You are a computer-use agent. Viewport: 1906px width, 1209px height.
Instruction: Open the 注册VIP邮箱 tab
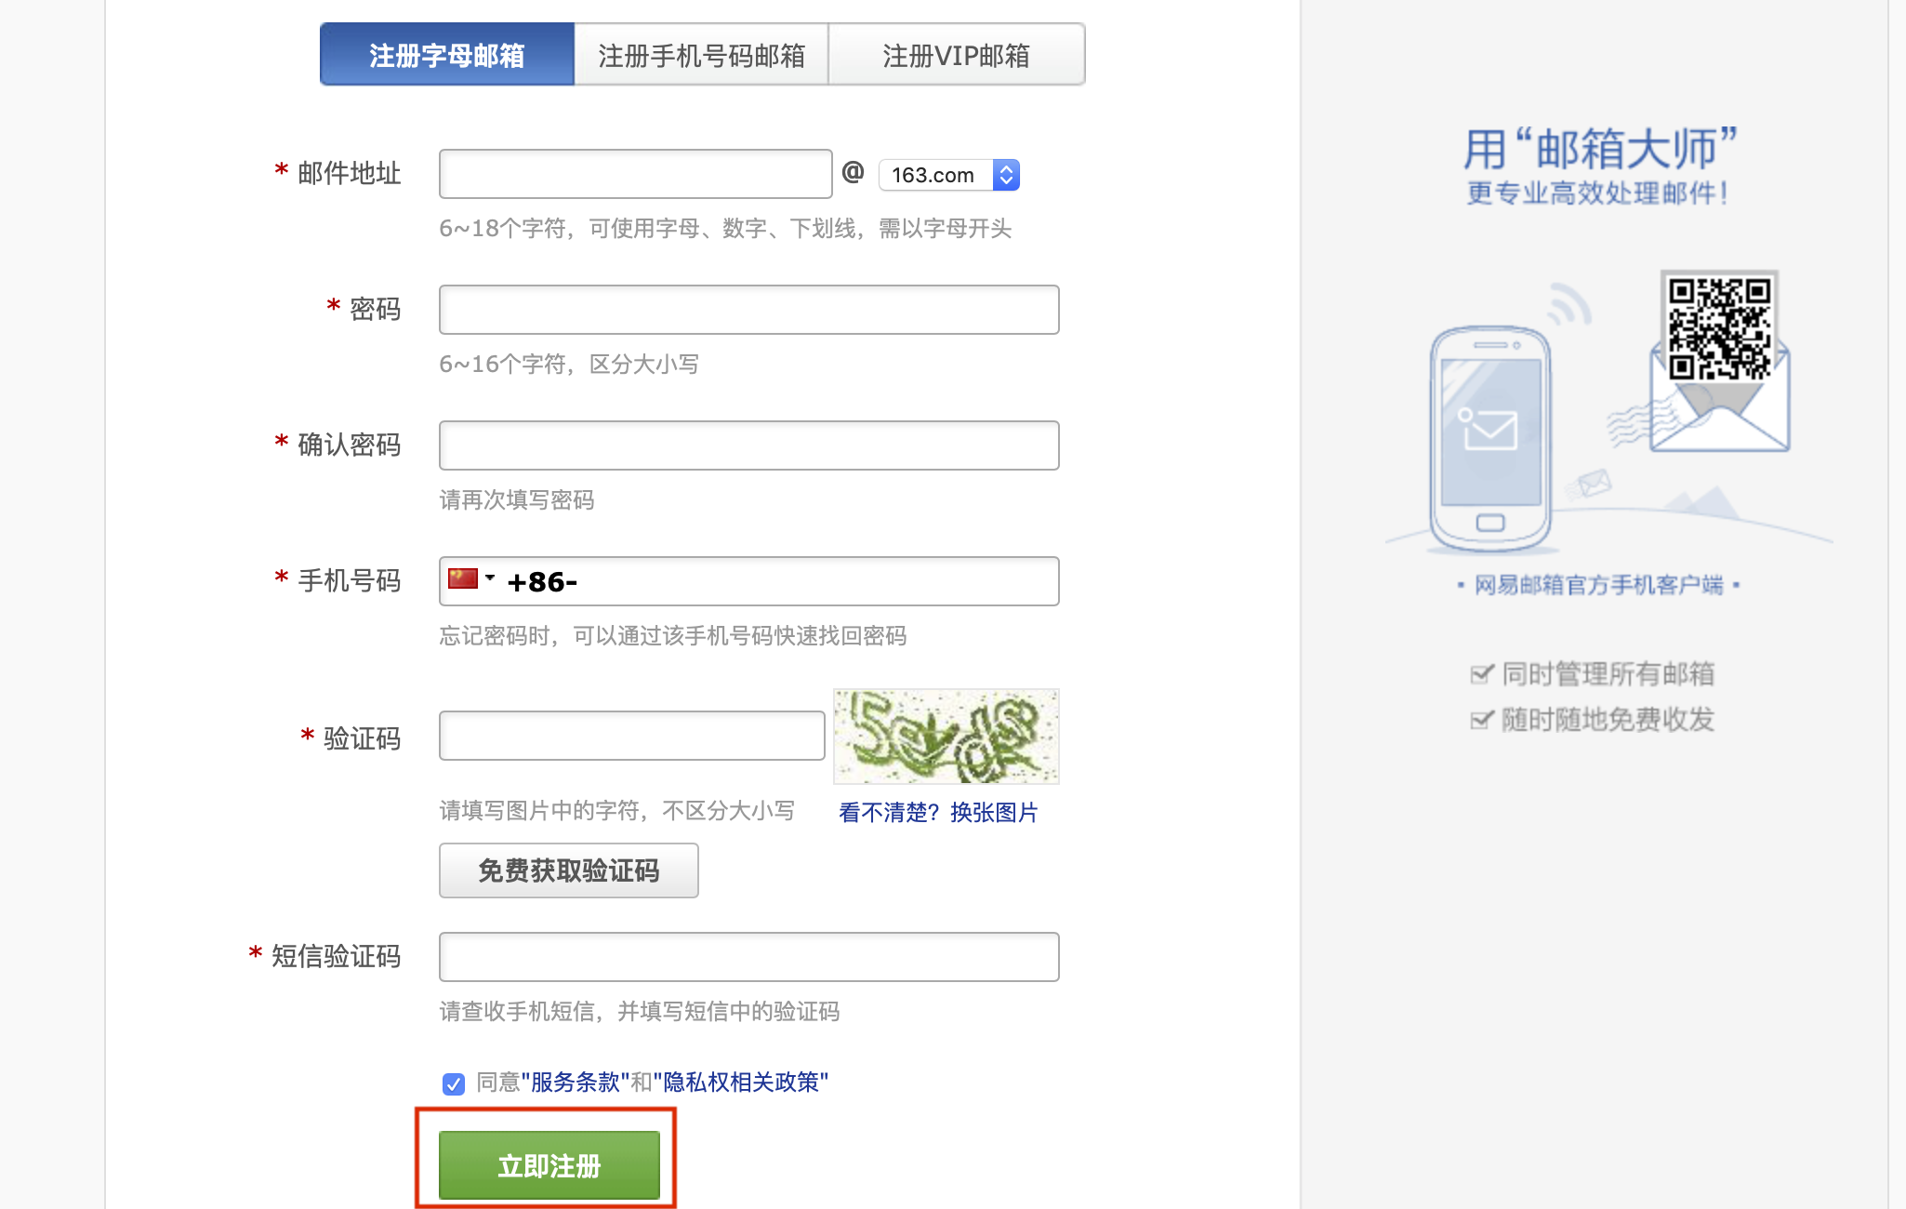tap(957, 54)
